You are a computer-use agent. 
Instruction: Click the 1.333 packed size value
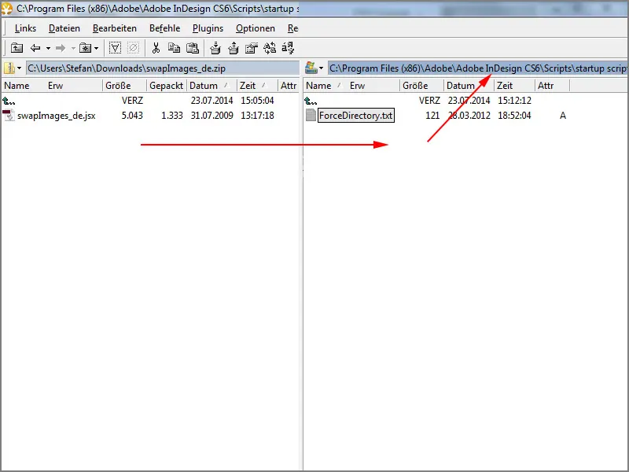point(171,116)
